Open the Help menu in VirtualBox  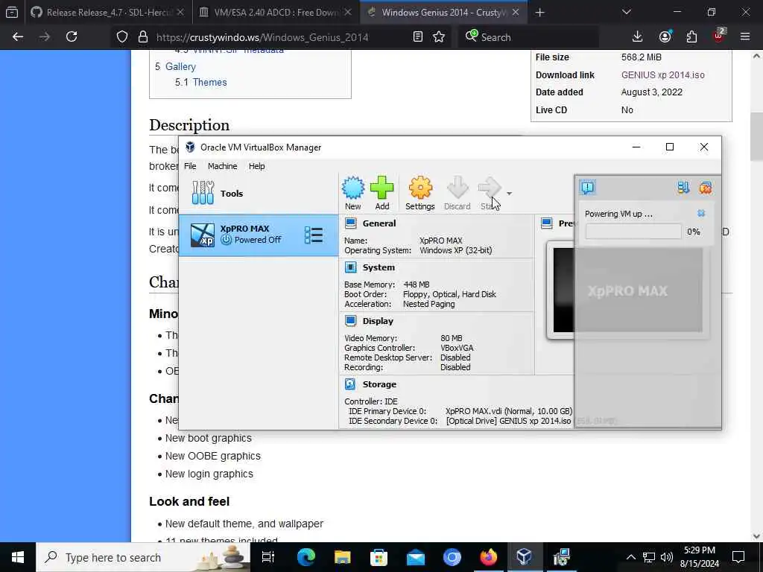[x=257, y=166]
